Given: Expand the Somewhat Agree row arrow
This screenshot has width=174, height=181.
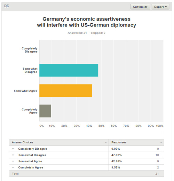Looking at the screenshot, I should click(x=13, y=161).
